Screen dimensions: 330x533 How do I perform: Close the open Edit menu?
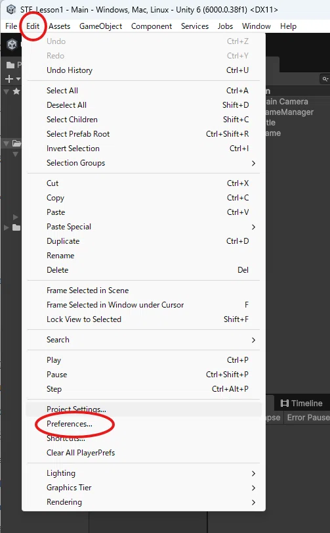(x=33, y=26)
